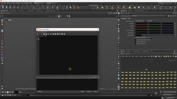Click Close button in Python Source Editor
Screen dimensions: 177x99
[x=96, y=92]
